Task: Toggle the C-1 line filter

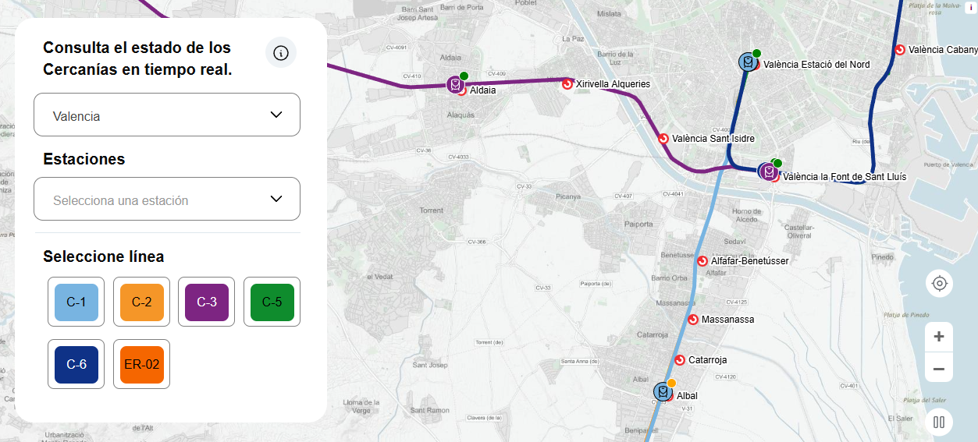Action: 76,302
